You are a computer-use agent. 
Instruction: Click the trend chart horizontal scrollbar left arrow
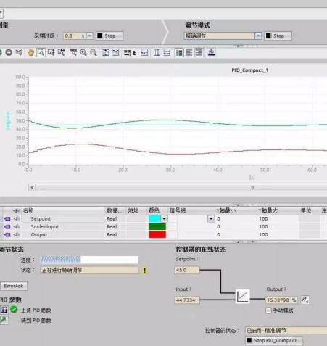[x=32, y=187]
